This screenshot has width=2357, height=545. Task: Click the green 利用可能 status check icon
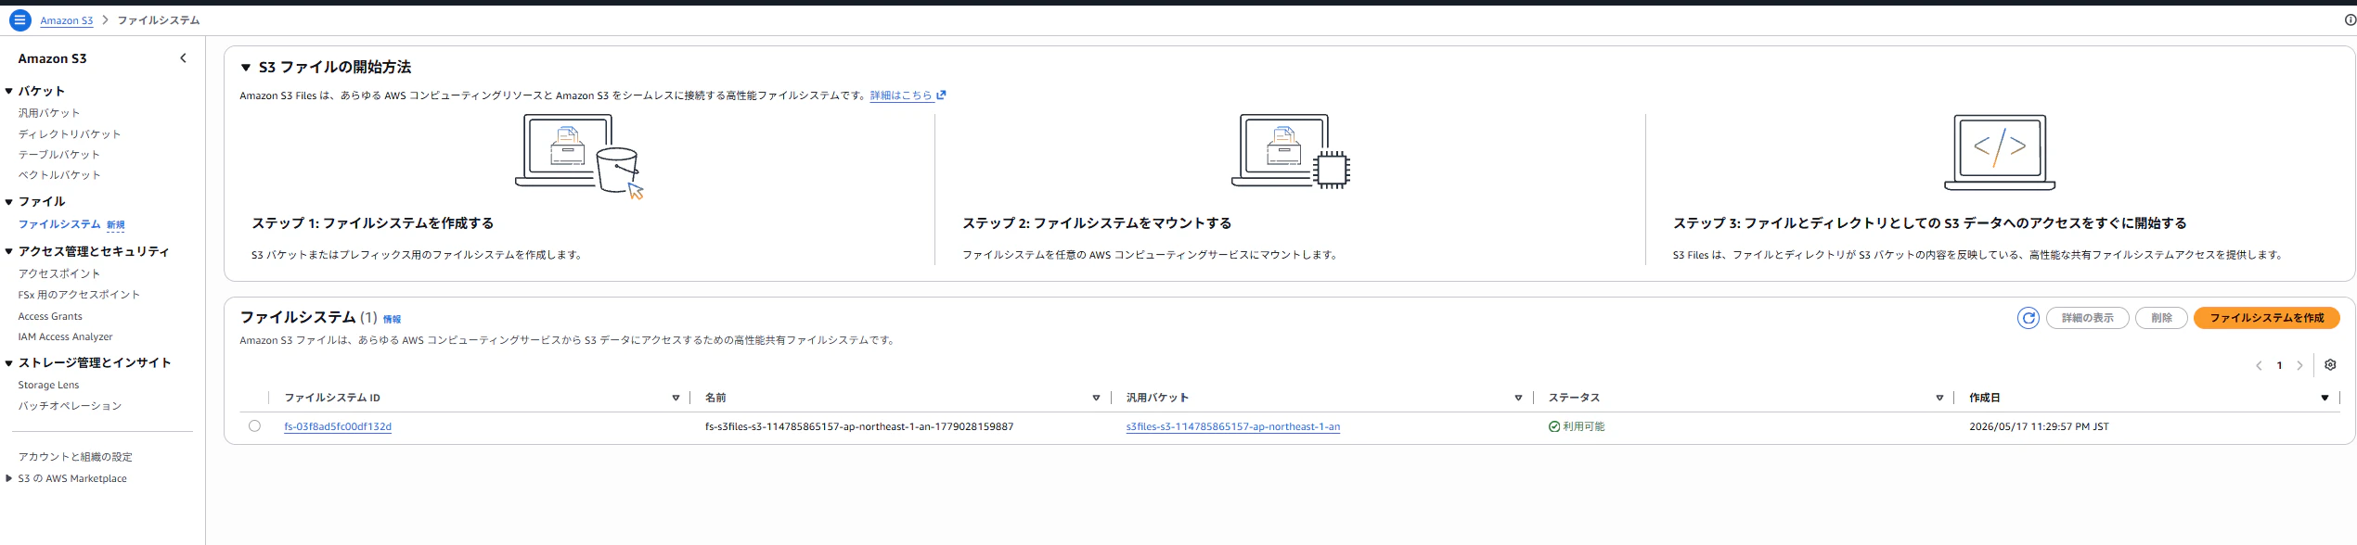click(1554, 427)
